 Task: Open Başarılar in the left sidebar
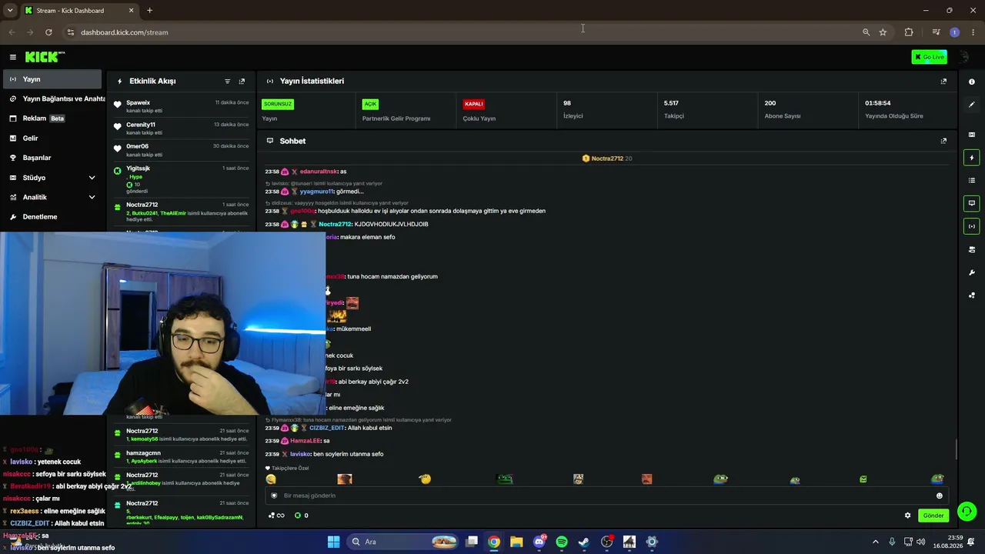[x=52, y=158]
